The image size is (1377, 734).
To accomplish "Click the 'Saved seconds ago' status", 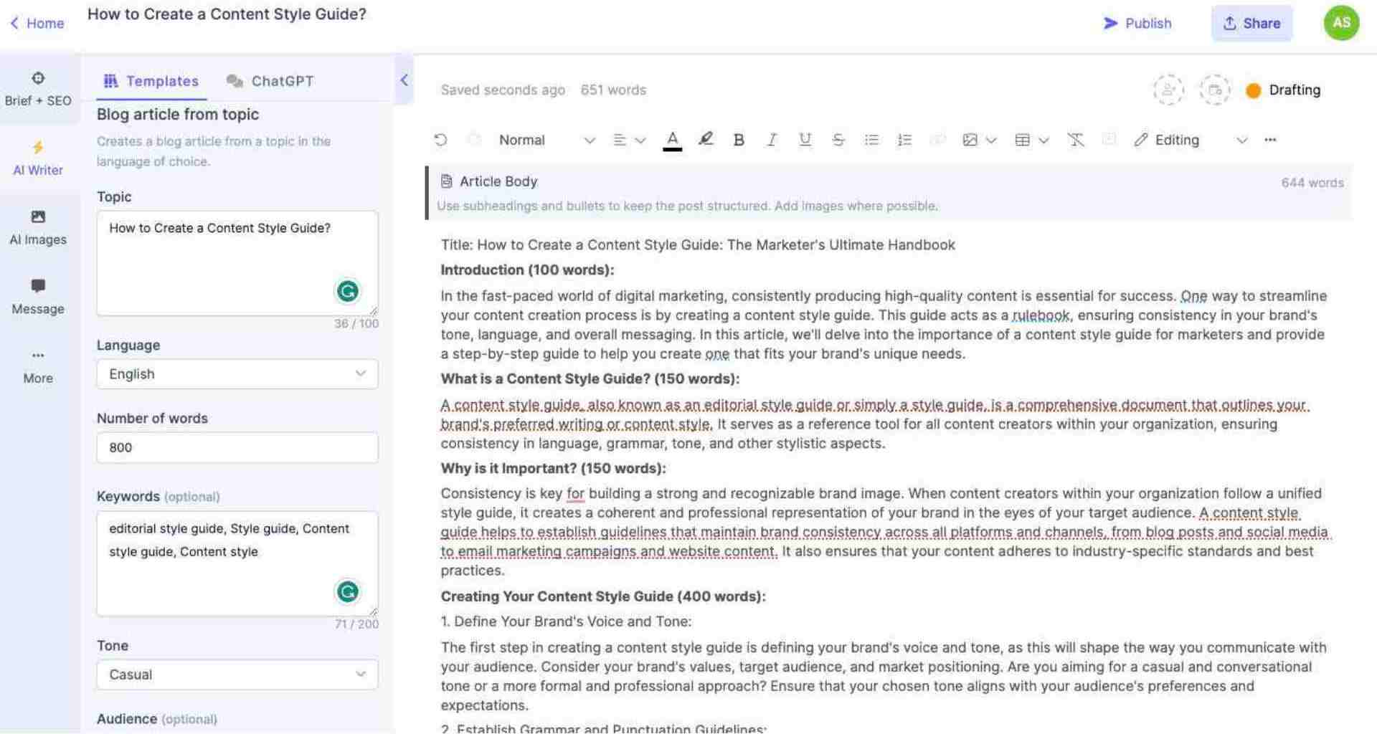I will tap(503, 90).
